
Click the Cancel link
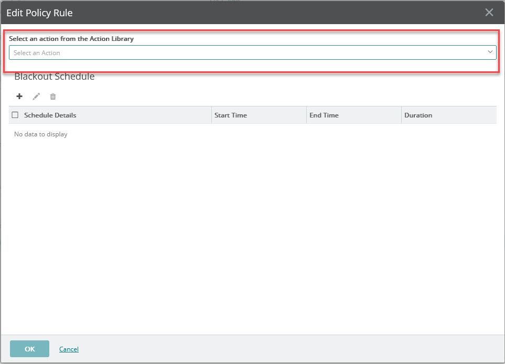(69, 349)
